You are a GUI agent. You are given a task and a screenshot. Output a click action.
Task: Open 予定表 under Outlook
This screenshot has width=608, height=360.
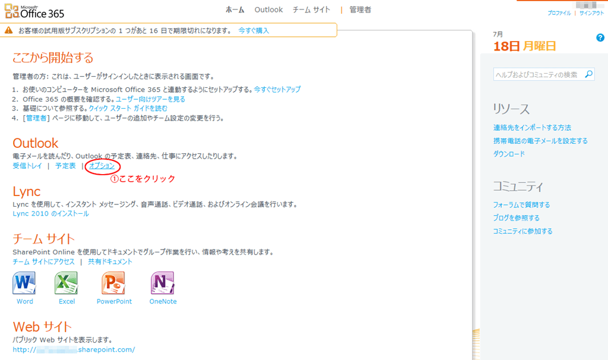[65, 166]
